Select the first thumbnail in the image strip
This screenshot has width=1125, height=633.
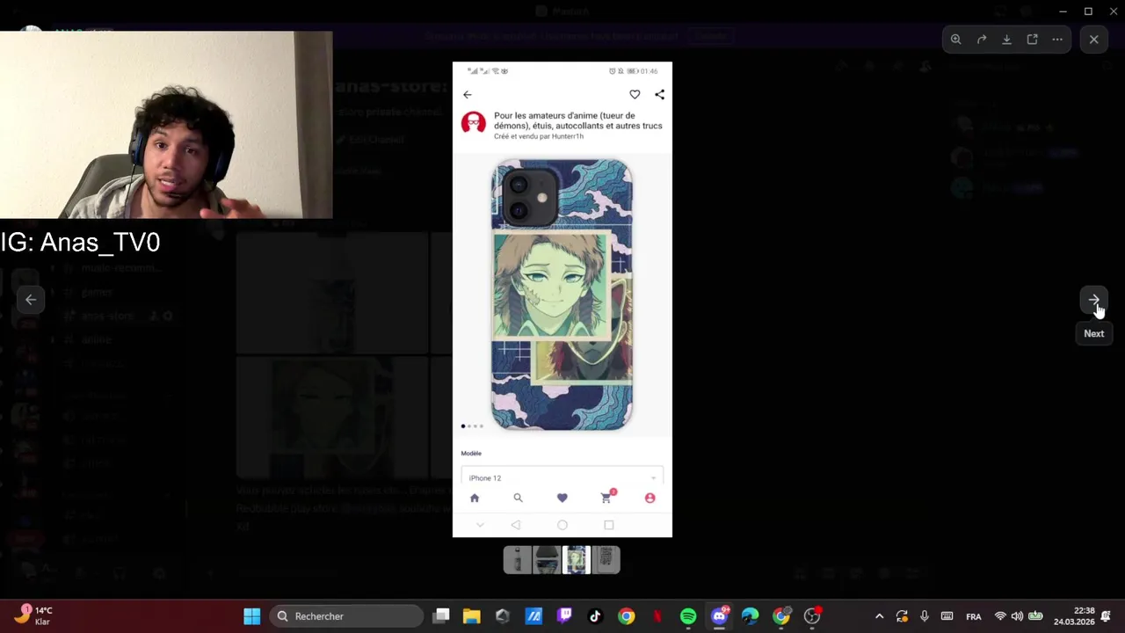518,559
